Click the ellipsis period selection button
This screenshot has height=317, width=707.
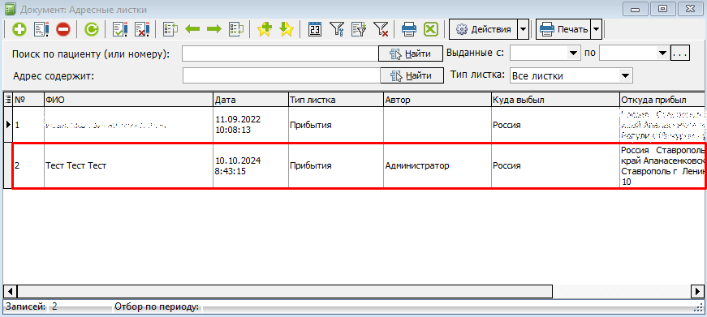[679, 54]
